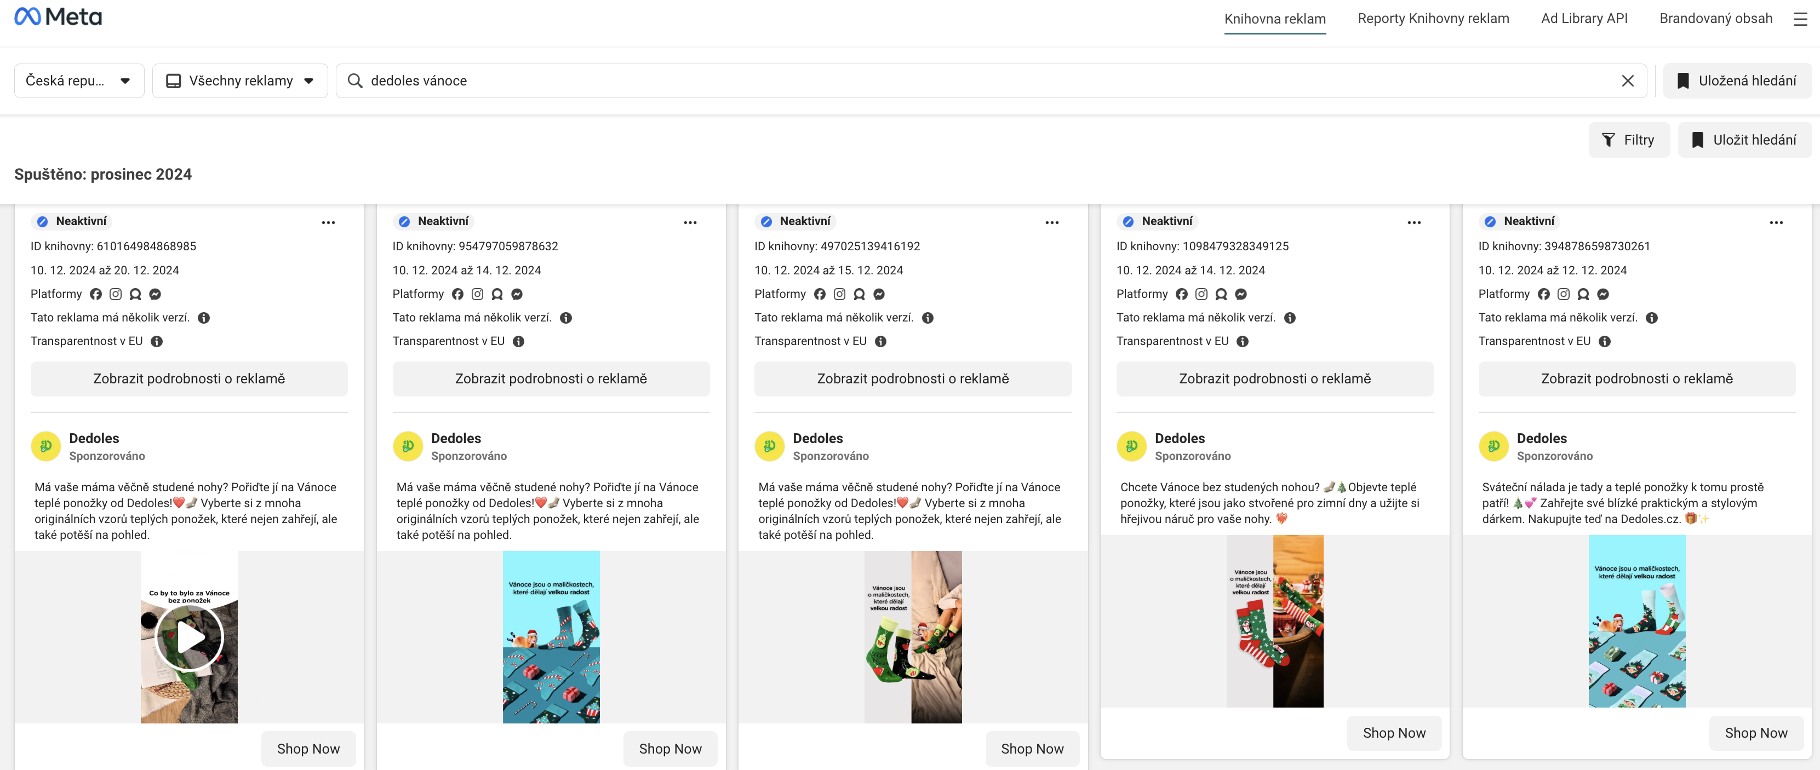1820x770 pixels.
Task: Play the video in ad 610164984868985
Action: (x=190, y=638)
